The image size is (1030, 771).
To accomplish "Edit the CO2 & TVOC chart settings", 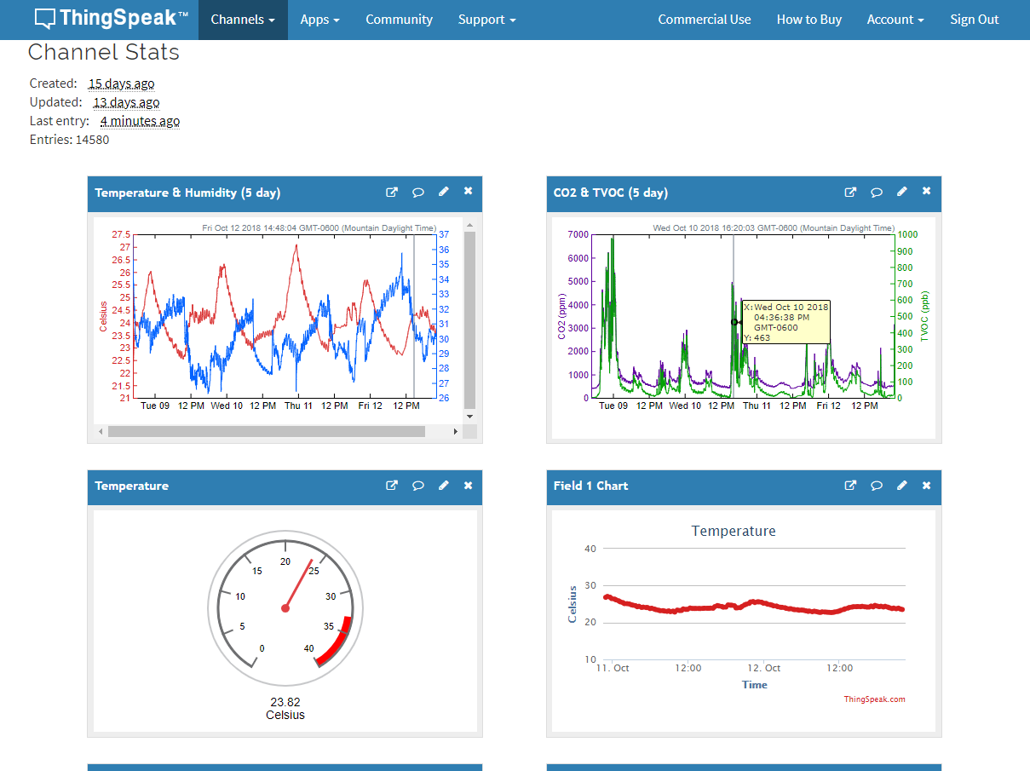I will pos(901,193).
